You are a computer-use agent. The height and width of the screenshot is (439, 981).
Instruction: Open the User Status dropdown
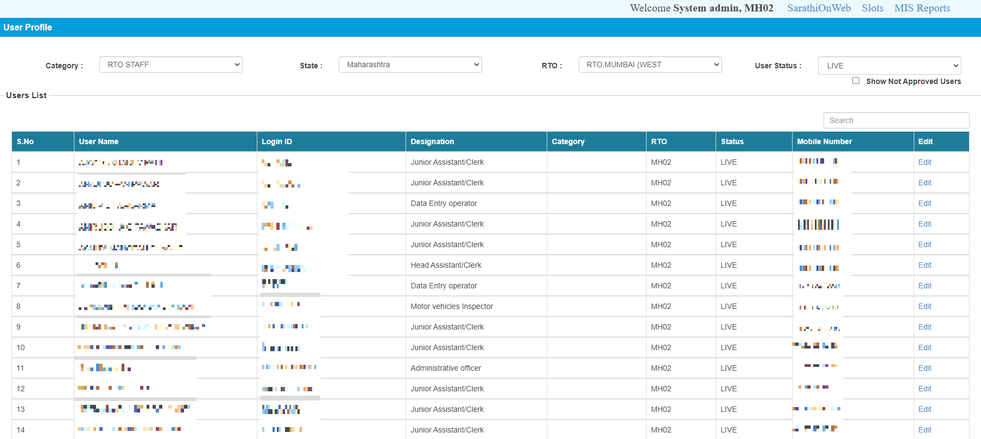click(x=889, y=66)
